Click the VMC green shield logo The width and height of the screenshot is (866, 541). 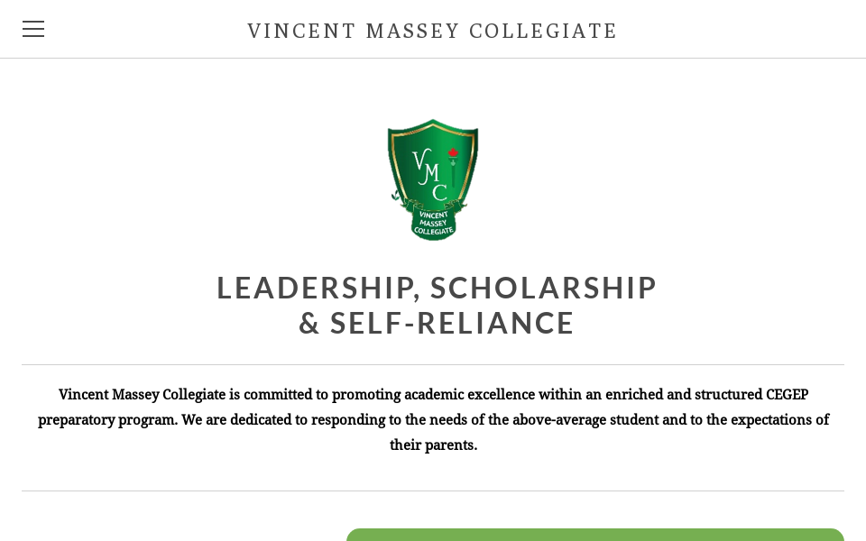coord(433,179)
